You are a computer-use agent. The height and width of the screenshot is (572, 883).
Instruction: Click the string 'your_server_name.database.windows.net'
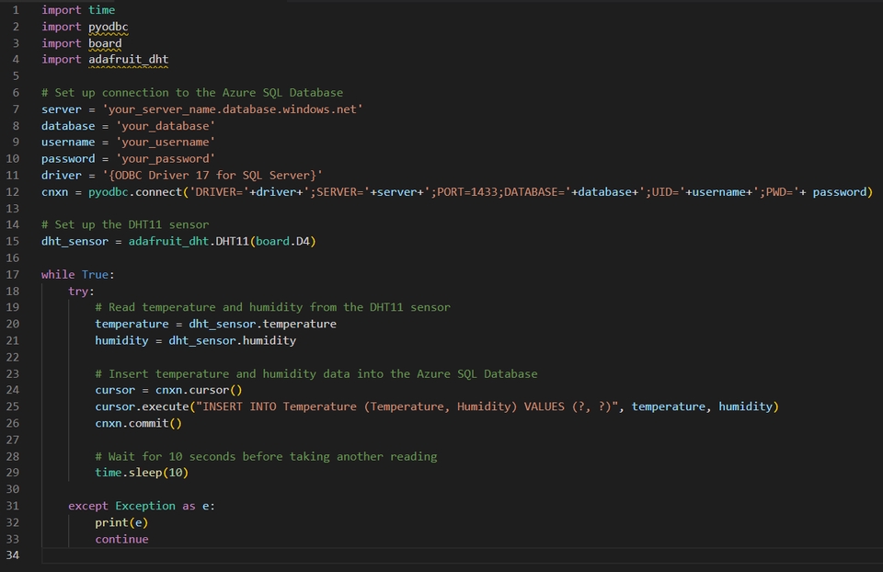[x=233, y=109]
